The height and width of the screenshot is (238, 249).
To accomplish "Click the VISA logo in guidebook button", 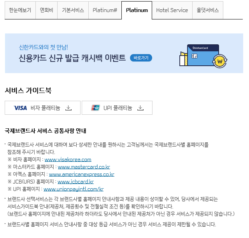I will point(20,108).
